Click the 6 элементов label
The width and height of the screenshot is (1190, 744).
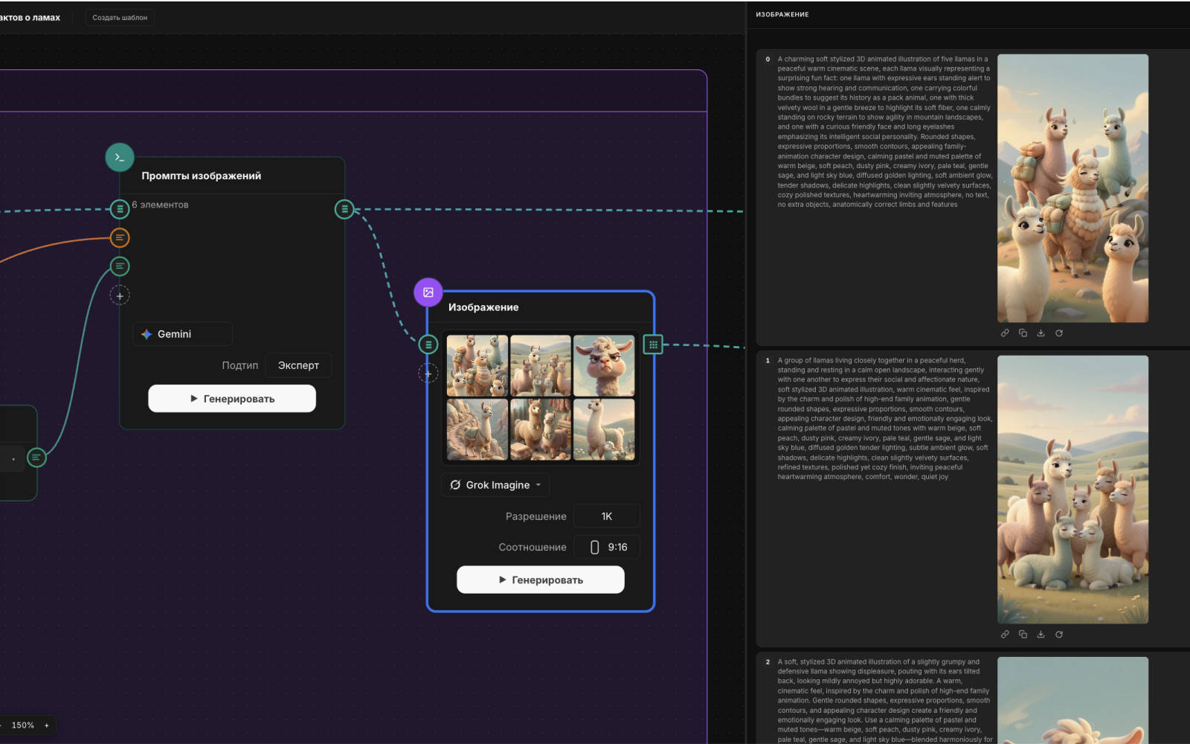coord(161,205)
